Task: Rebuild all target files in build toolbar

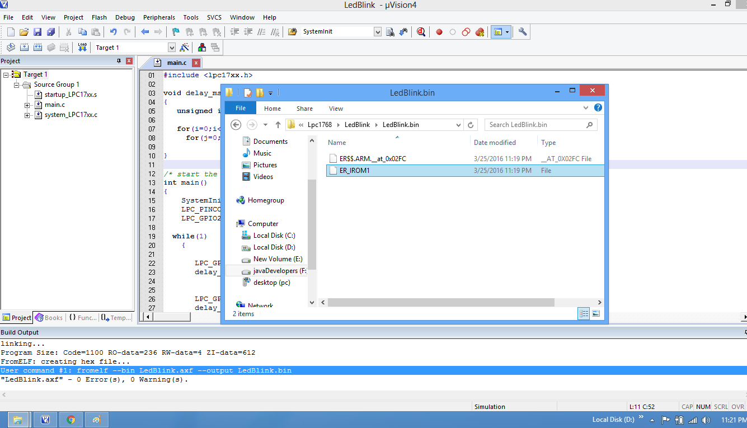Action: (37, 48)
